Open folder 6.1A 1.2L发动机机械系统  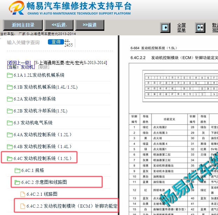39,75
